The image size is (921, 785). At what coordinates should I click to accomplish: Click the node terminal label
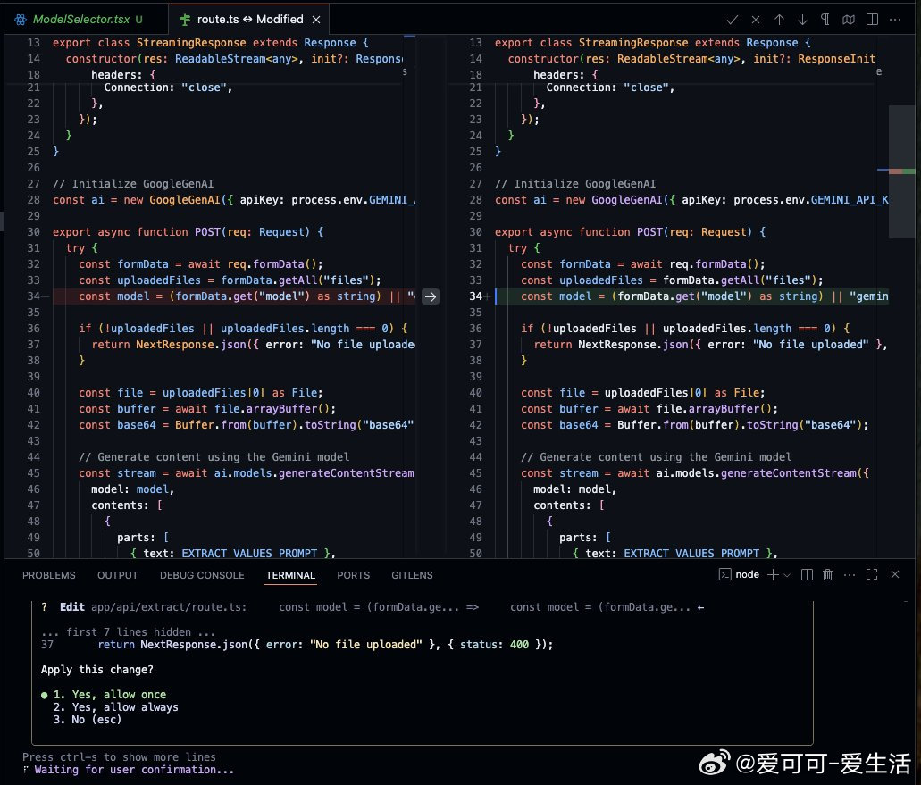[747, 575]
